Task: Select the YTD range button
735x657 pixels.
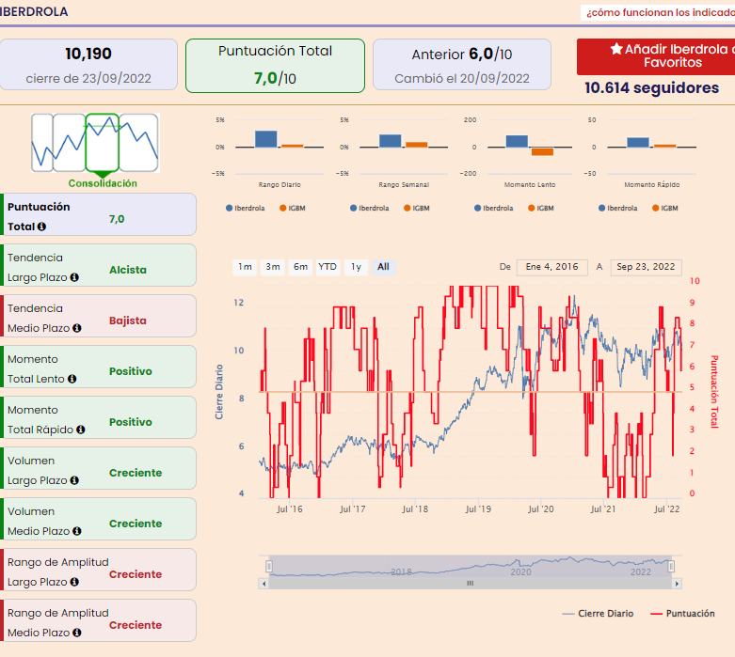Action: (x=328, y=267)
